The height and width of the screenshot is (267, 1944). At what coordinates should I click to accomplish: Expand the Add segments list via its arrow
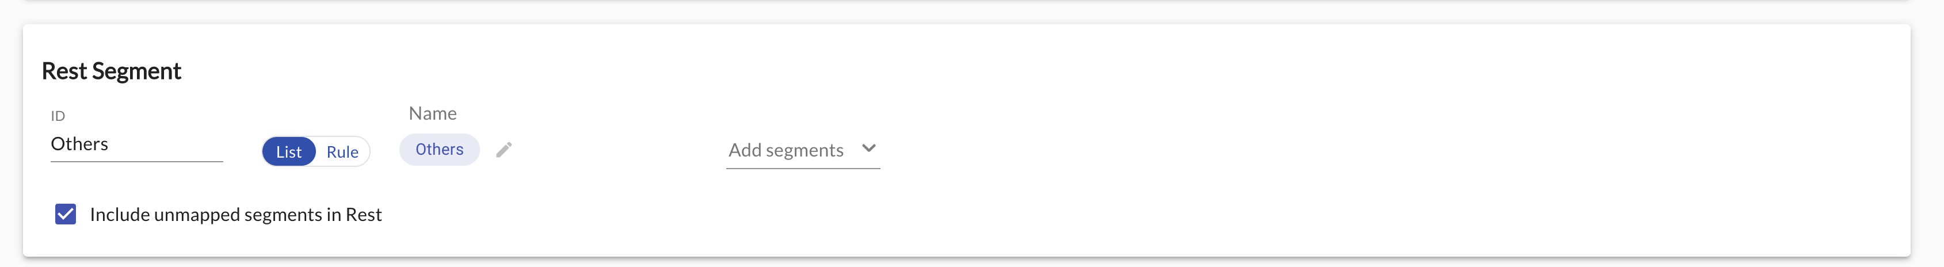[868, 148]
